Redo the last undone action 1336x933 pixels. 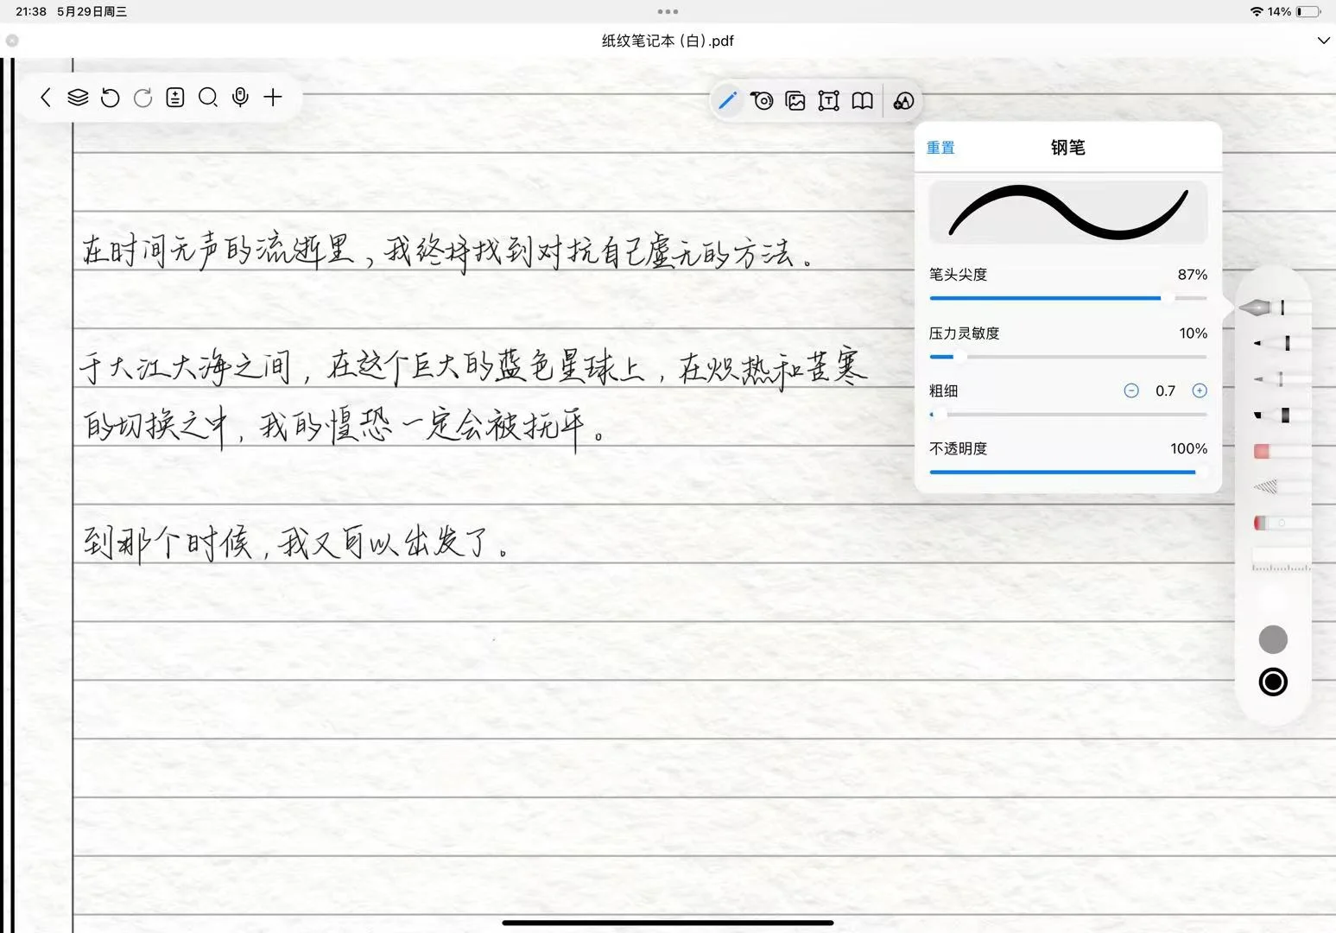[142, 98]
